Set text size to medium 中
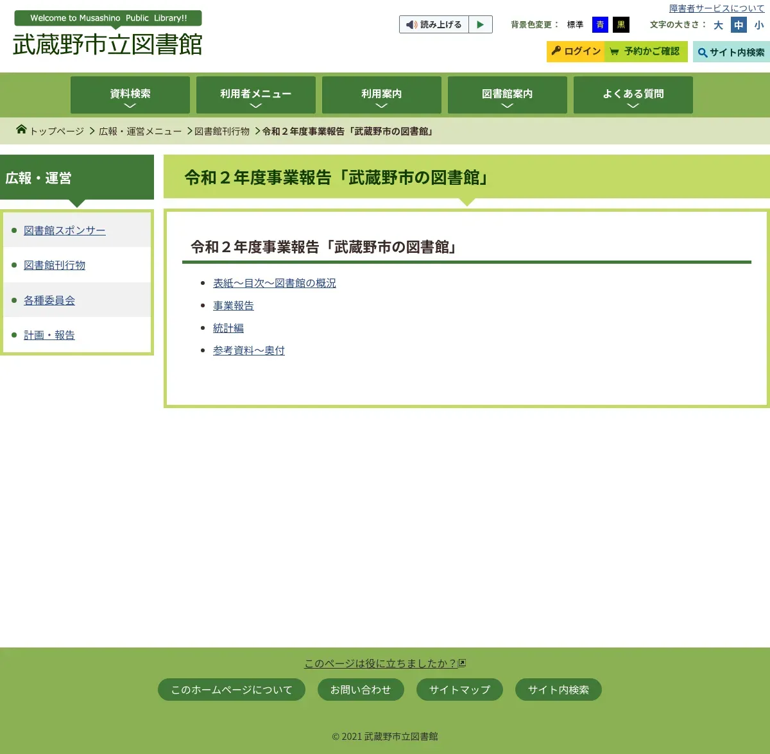The width and height of the screenshot is (770, 754). (739, 25)
